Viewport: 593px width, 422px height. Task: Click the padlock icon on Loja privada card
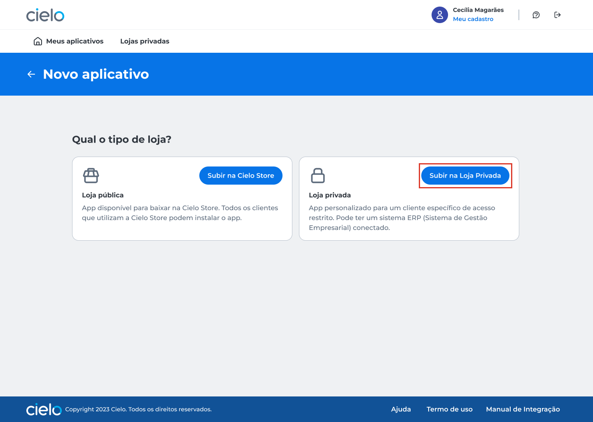coord(318,176)
